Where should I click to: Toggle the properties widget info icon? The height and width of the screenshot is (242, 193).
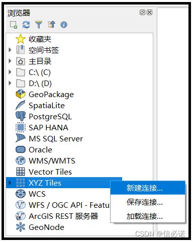coord(64,25)
